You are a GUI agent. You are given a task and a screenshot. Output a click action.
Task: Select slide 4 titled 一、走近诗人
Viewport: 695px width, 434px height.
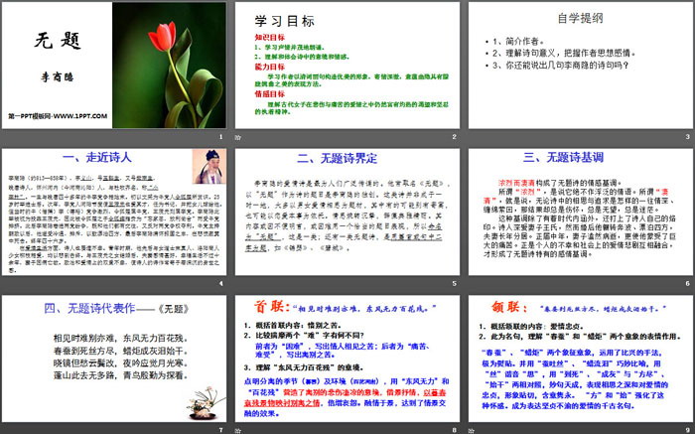coord(114,212)
